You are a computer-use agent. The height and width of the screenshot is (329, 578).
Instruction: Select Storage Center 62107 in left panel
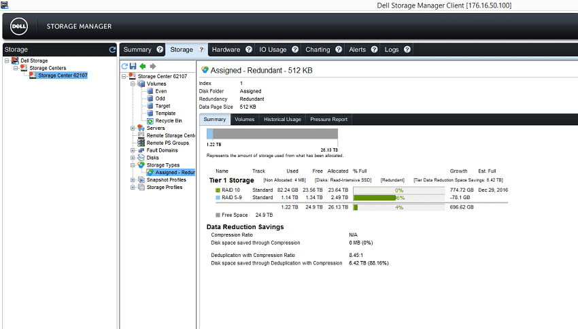(63, 75)
